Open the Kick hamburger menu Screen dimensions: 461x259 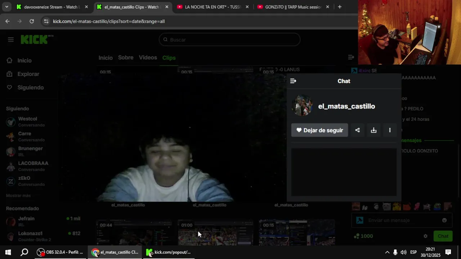pyautogui.click(x=11, y=40)
